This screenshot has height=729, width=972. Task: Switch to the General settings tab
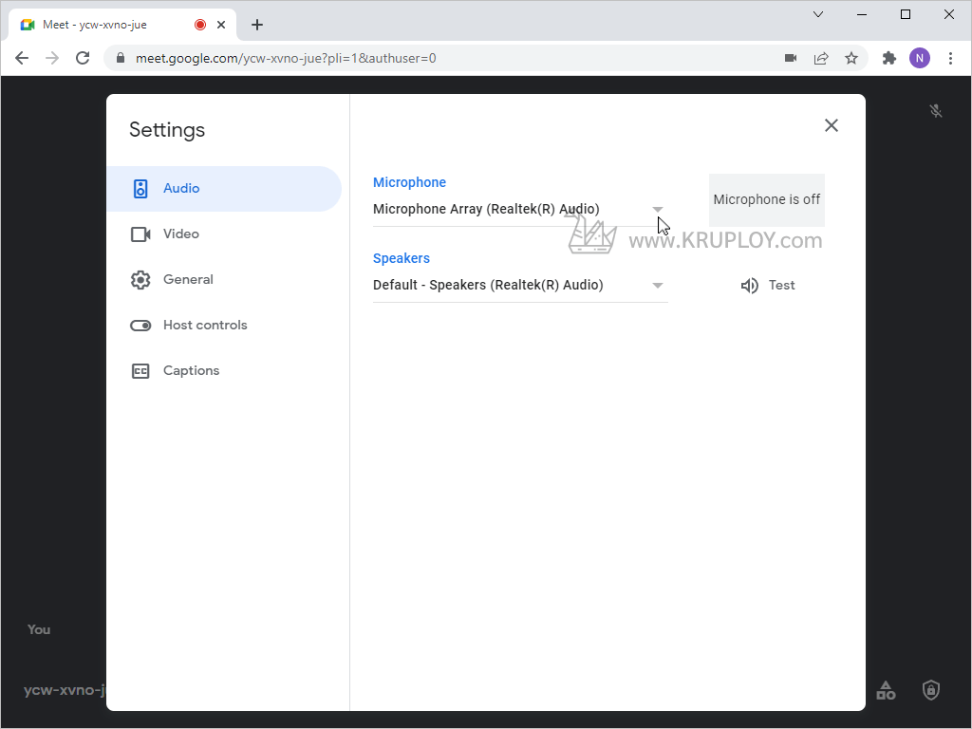point(188,279)
